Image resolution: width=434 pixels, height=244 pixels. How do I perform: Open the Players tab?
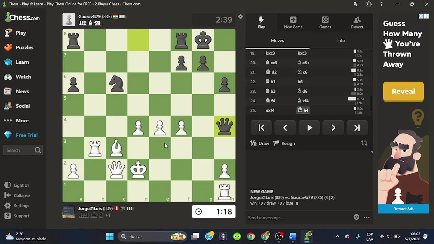click(x=357, y=23)
